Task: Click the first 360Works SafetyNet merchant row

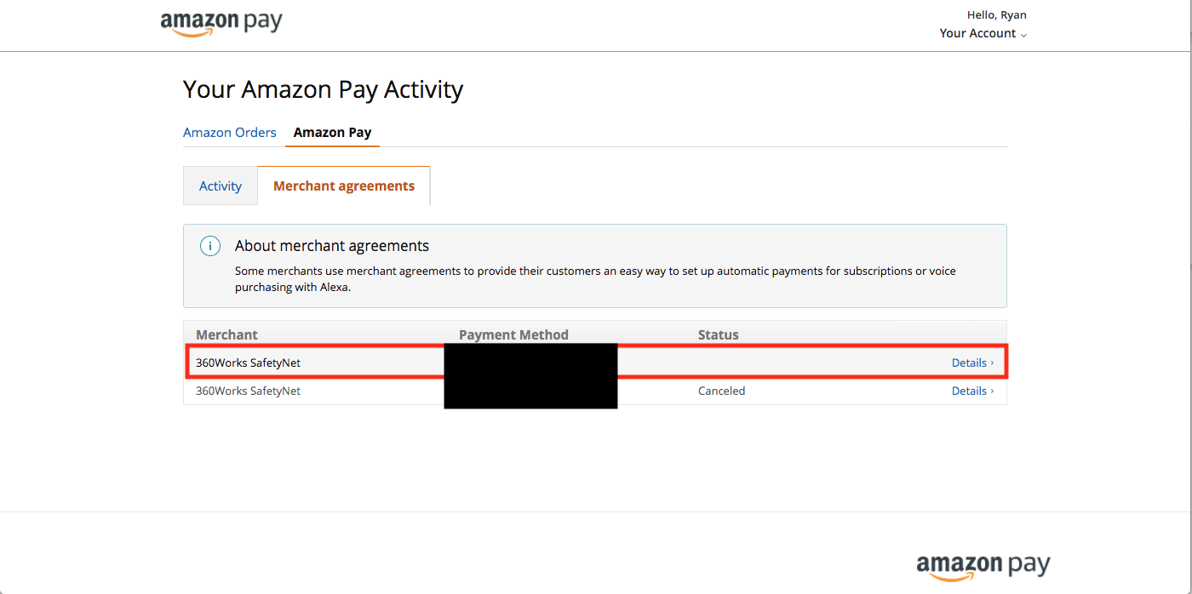Action: click(595, 363)
